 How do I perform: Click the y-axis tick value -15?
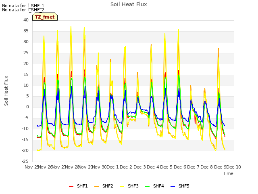click(x=25, y=139)
